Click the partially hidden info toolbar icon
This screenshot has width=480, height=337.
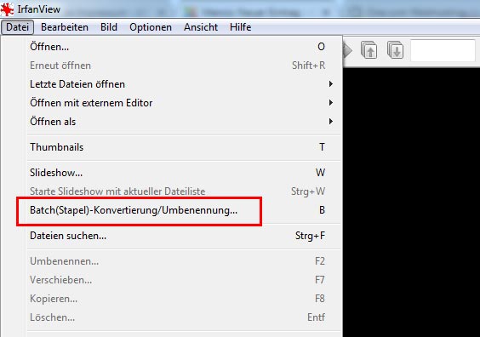coord(347,50)
